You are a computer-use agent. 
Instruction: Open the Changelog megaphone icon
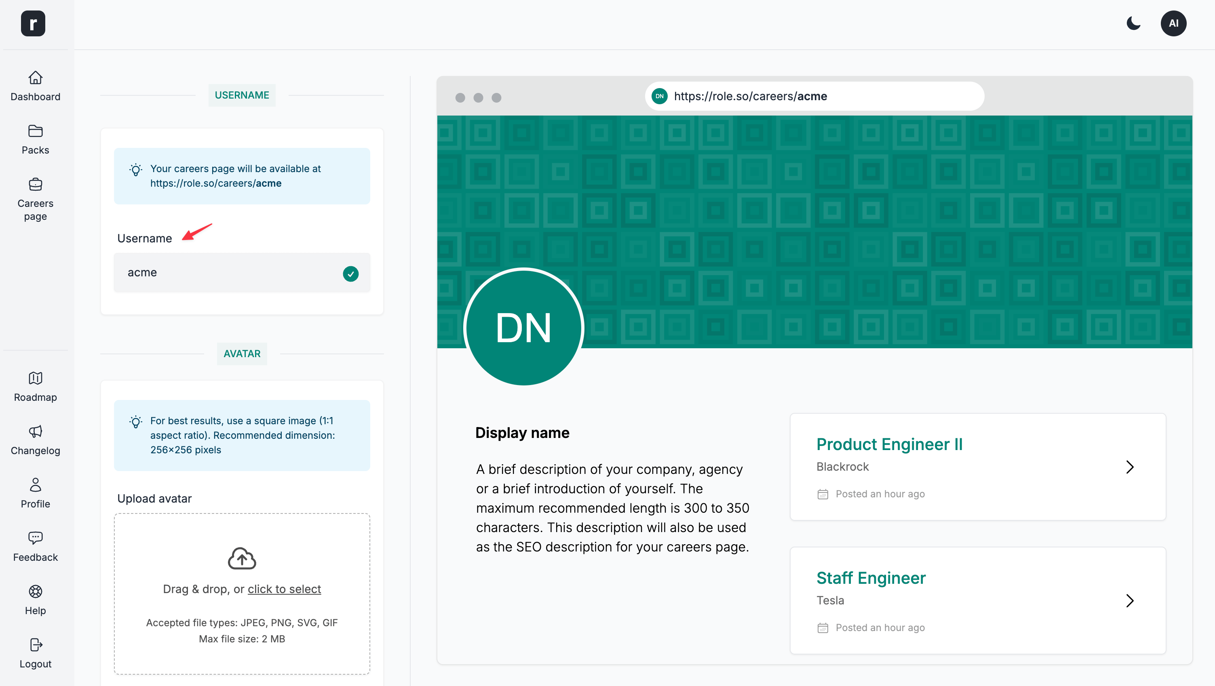click(x=36, y=431)
